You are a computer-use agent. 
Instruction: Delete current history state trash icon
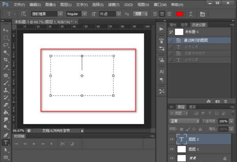(226, 101)
